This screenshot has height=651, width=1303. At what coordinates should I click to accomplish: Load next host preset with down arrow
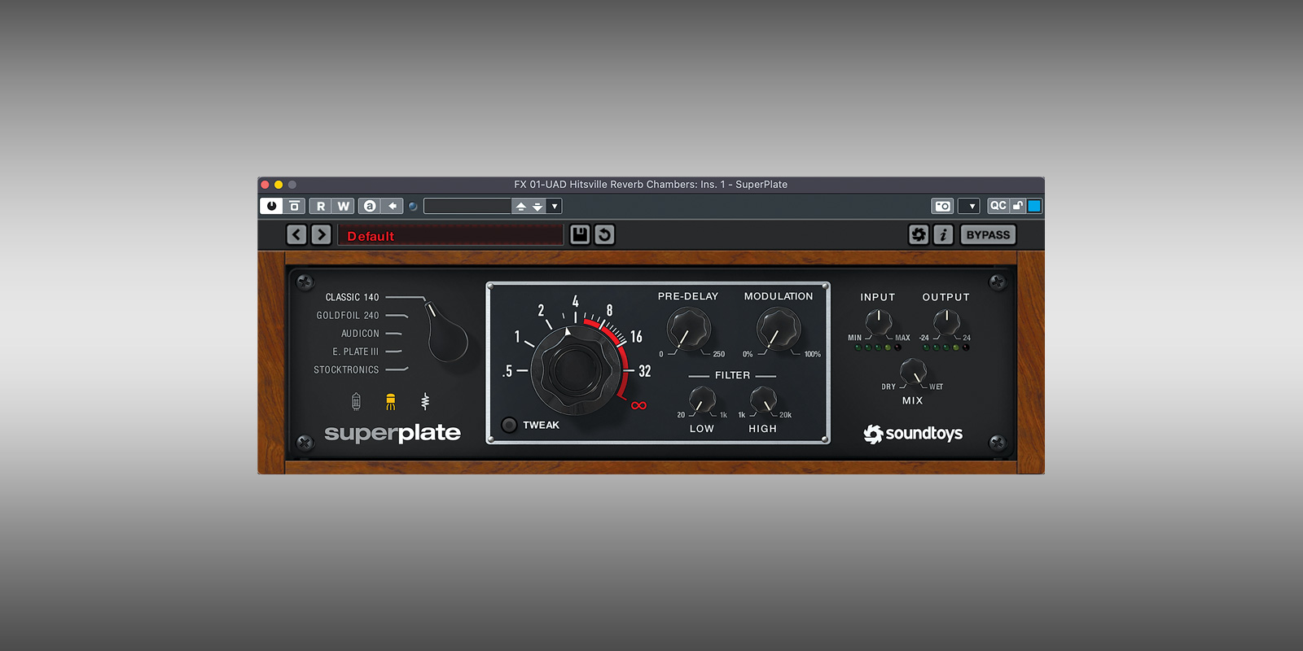[537, 207]
